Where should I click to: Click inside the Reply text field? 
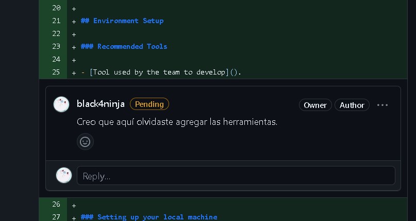[x=236, y=176]
